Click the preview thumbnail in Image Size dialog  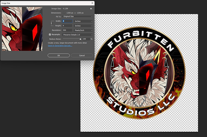point(22,29)
